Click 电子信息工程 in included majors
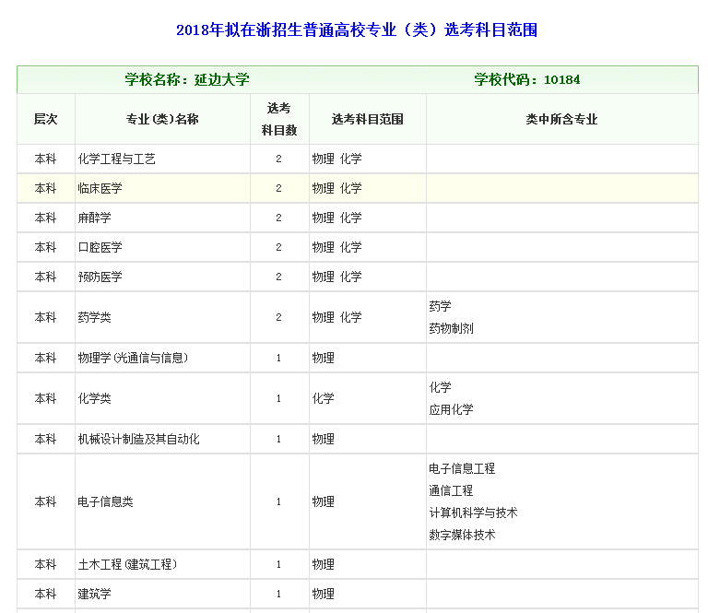Viewport: 708px width, 613px height. click(462, 468)
